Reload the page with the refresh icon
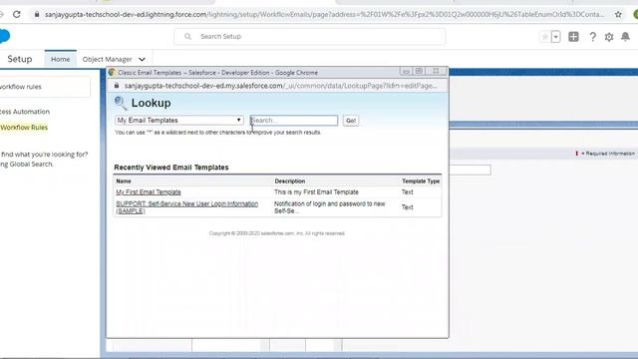638x359 pixels. click(x=17, y=14)
